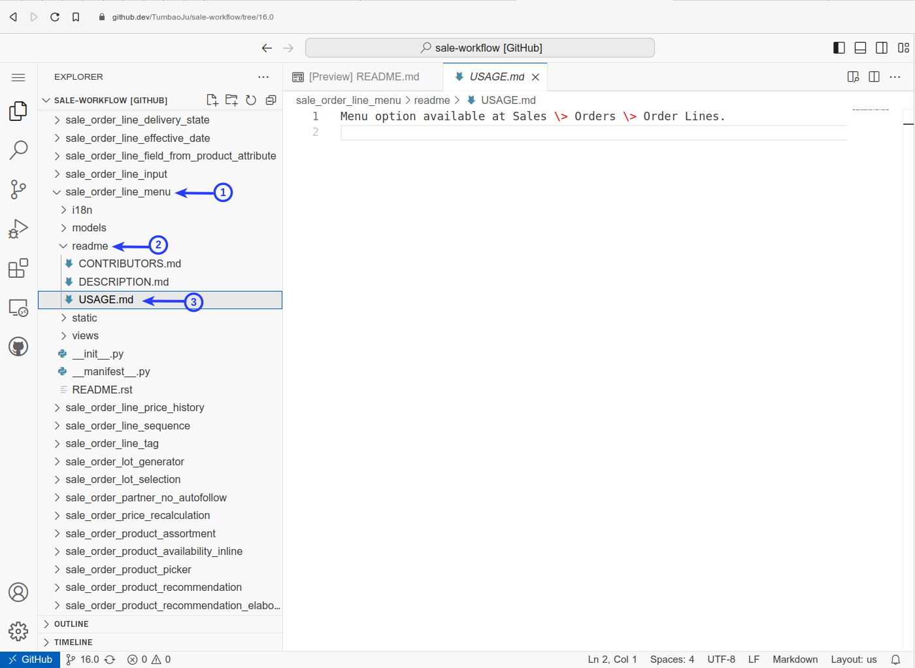This screenshot has width=915, height=668.
Task: Refresh the Explorer file tree
Action: [251, 100]
